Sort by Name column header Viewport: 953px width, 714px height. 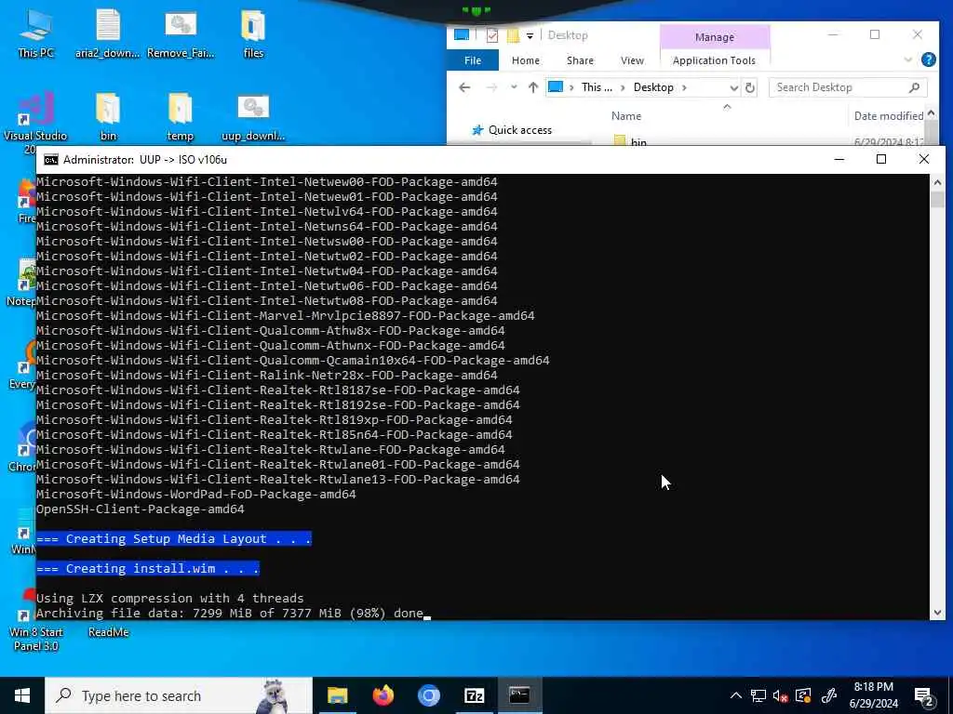(x=626, y=116)
